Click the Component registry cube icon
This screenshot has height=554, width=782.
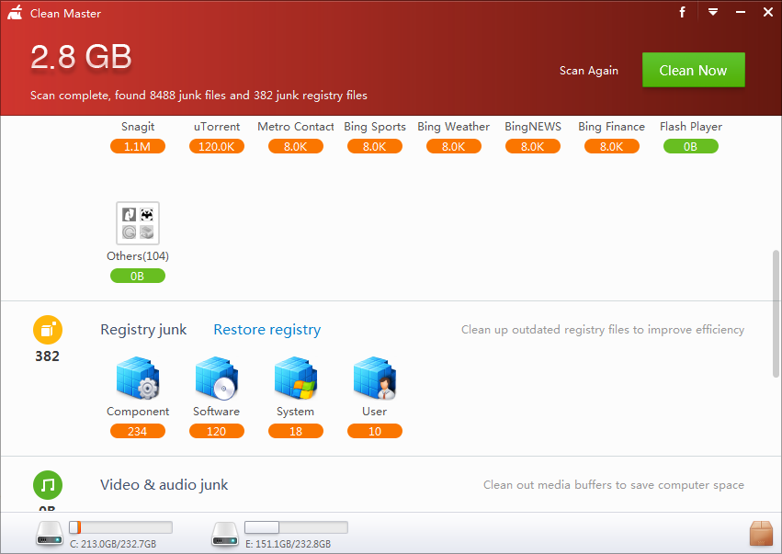(138, 378)
